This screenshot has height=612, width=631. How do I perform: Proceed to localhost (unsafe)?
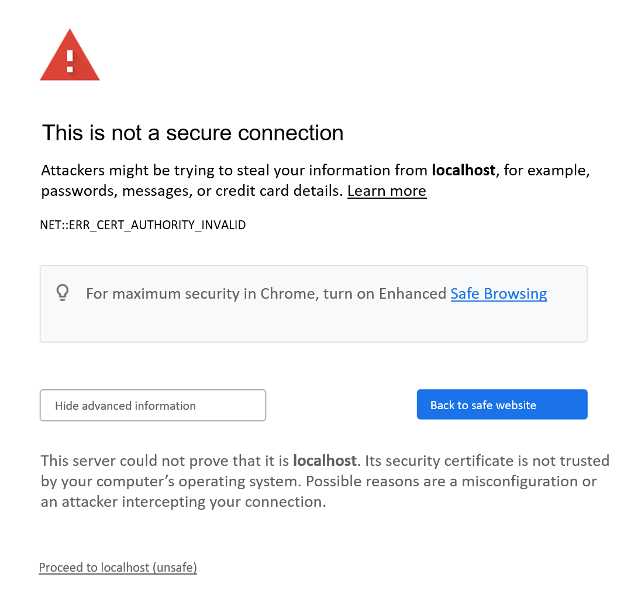pos(118,568)
